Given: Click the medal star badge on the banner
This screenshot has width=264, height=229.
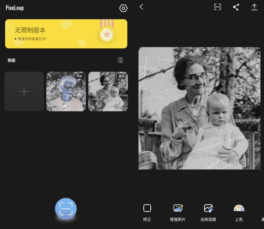Looking at the screenshot, I should (x=107, y=34).
